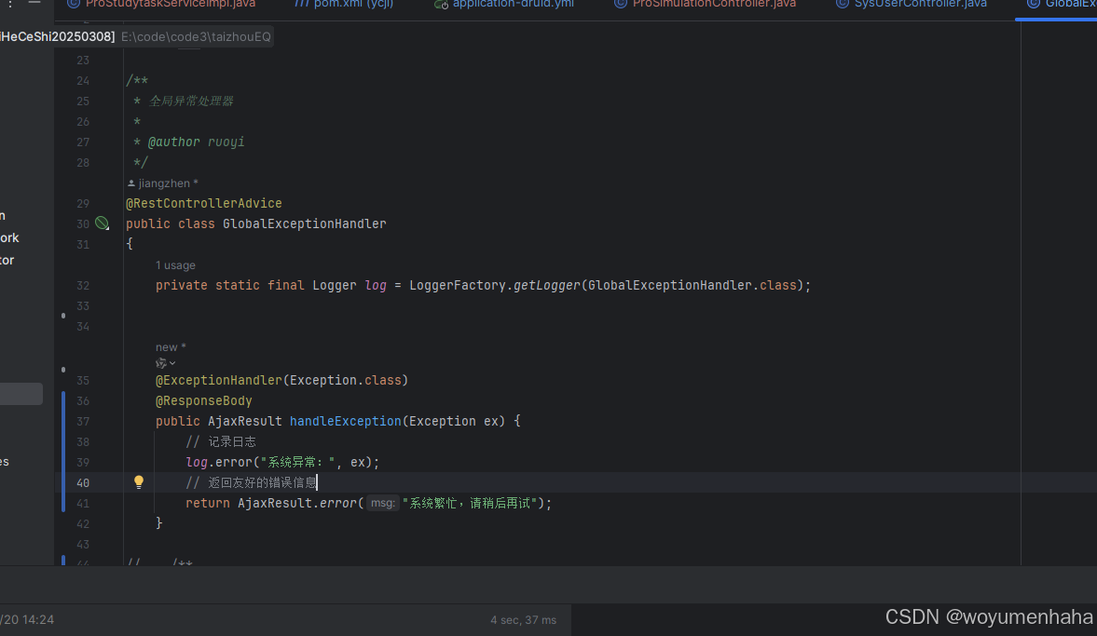Click LoggerFactory on line 32
The width and height of the screenshot is (1097, 636).
(458, 285)
